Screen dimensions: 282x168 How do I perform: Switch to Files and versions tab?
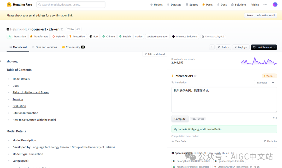(44, 47)
